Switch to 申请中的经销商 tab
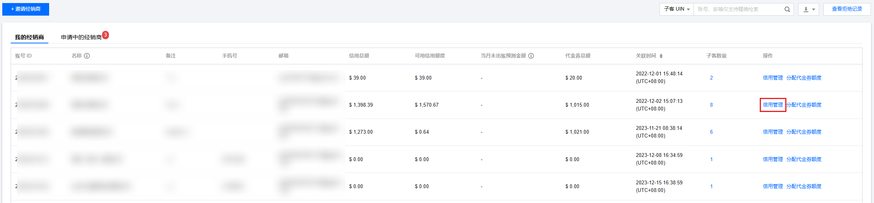 [x=81, y=37]
